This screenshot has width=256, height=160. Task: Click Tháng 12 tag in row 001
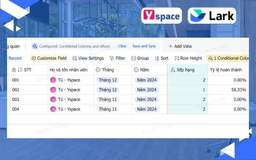coord(108,80)
